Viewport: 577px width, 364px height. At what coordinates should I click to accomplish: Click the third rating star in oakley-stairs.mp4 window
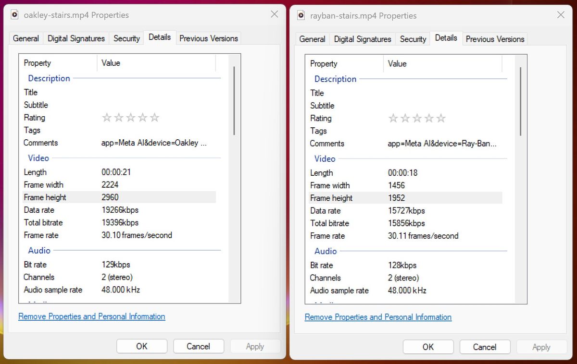tap(131, 118)
